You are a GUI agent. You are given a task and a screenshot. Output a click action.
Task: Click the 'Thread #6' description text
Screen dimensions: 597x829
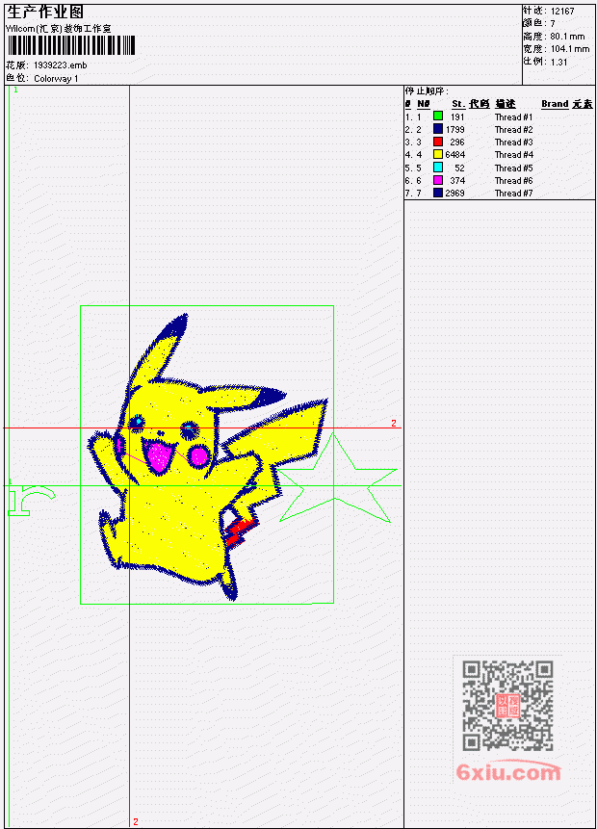(513, 181)
